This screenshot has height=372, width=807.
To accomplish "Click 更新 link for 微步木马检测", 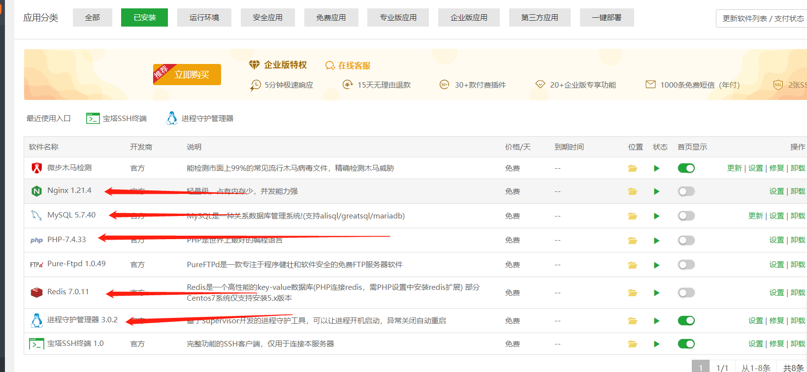I will [734, 168].
